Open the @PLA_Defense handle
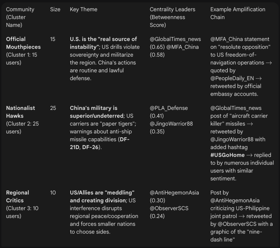The image size is (280, 248). click(169, 108)
